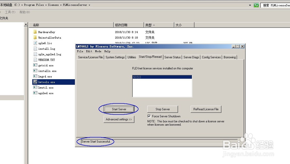Open Explorer 工具(T) menu
290x164 pixels.
coord(10,12)
